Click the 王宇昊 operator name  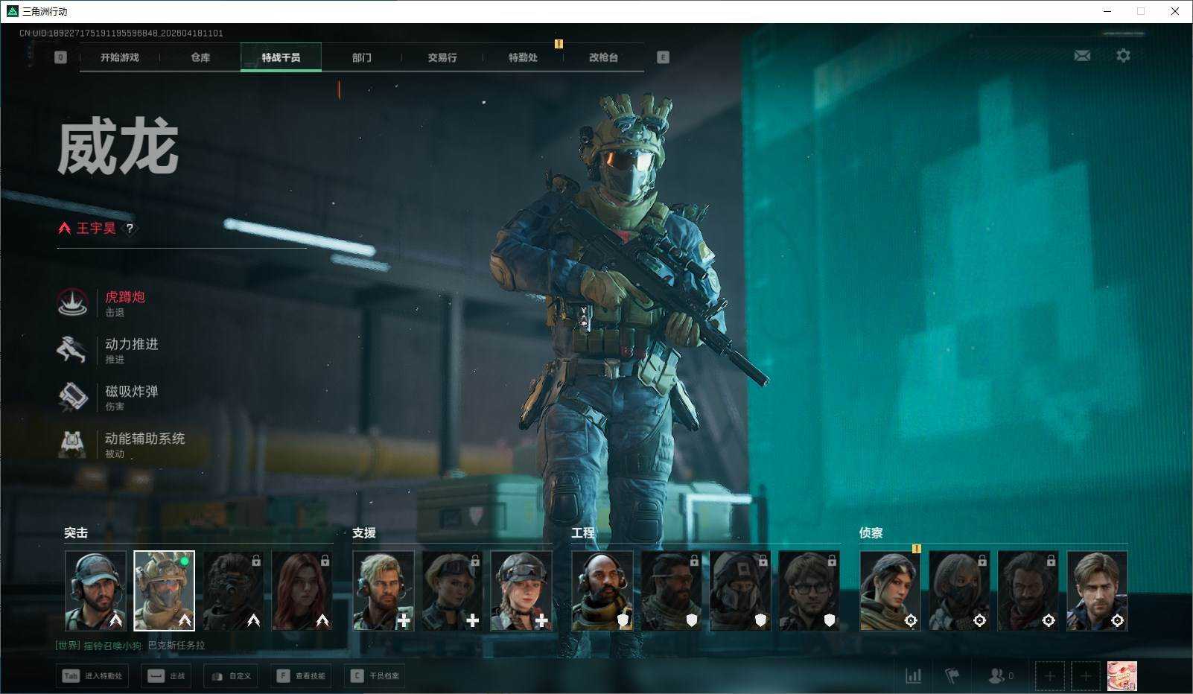pos(96,229)
